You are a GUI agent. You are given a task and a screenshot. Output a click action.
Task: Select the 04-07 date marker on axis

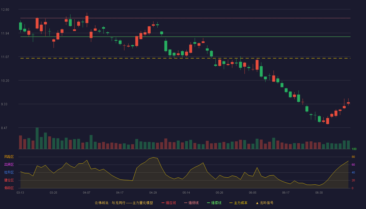(x=87, y=193)
